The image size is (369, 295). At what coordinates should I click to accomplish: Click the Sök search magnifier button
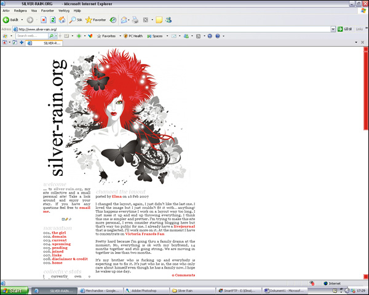[76, 20]
